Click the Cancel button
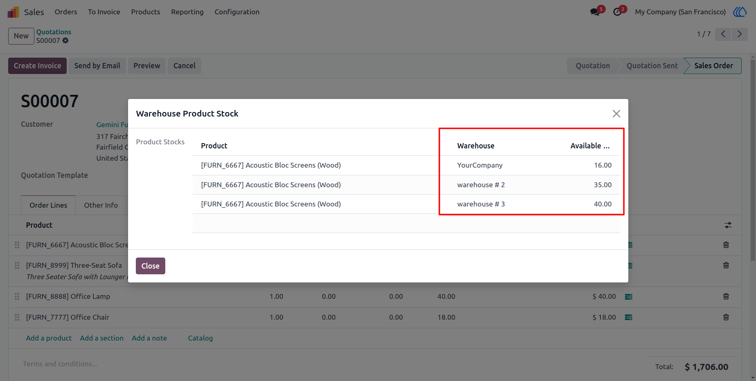 click(184, 66)
